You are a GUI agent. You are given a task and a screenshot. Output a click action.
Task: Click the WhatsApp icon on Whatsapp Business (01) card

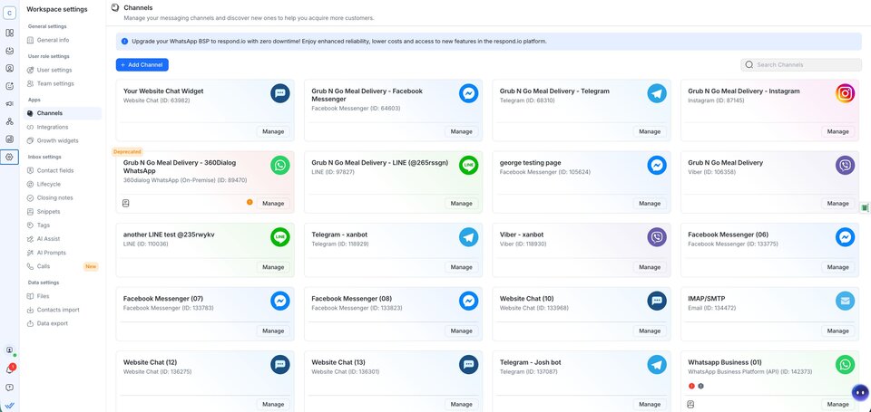pyautogui.click(x=846, y=364)
